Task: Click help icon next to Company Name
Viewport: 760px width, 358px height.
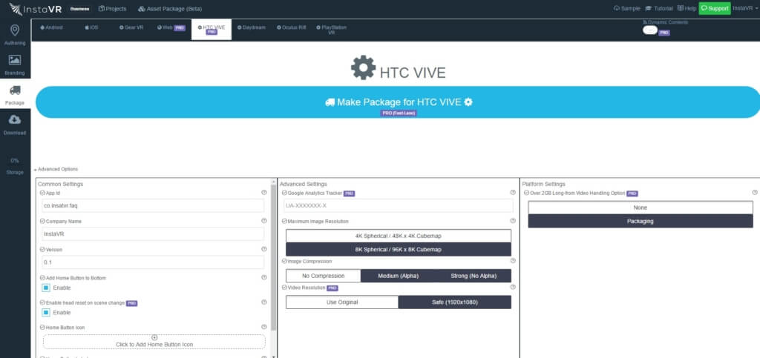Action: click(264, 221)
